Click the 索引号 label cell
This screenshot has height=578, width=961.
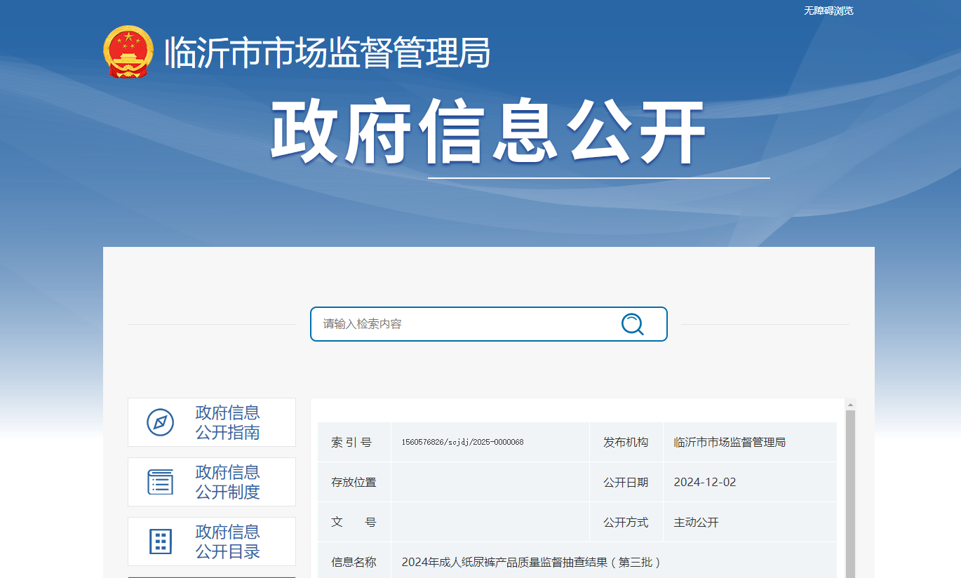pos(354,442)
